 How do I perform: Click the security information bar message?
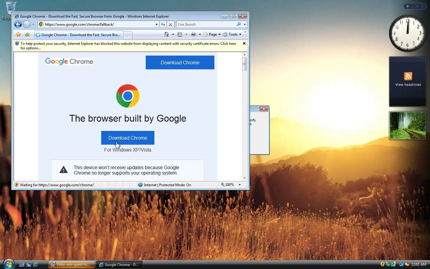click(x=128, y=46)
